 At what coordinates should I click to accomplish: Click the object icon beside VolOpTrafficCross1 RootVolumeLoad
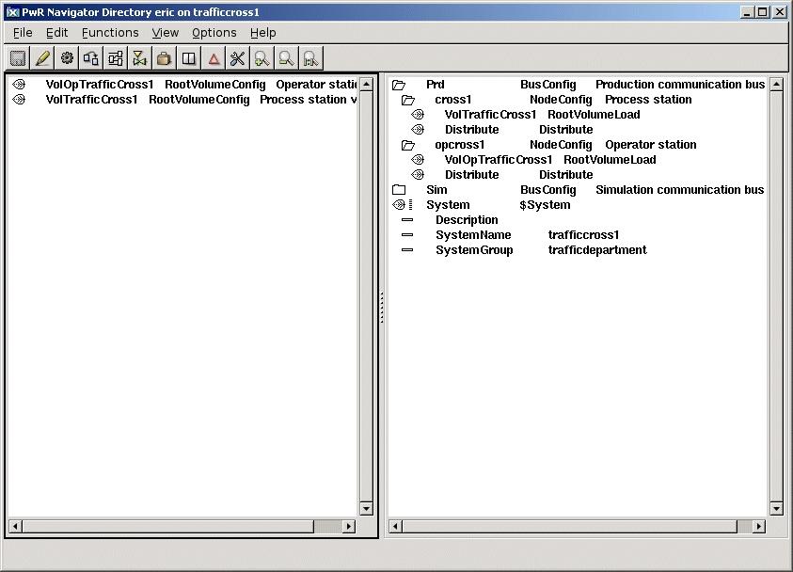(418, 159)
